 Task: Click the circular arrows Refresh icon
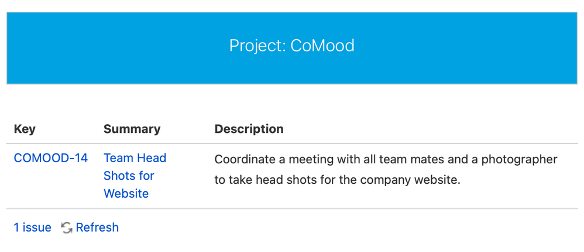pos(67,228)
